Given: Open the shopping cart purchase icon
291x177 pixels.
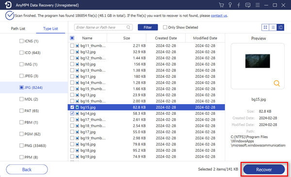Looking at the screenshot, I should click(221, 5).
